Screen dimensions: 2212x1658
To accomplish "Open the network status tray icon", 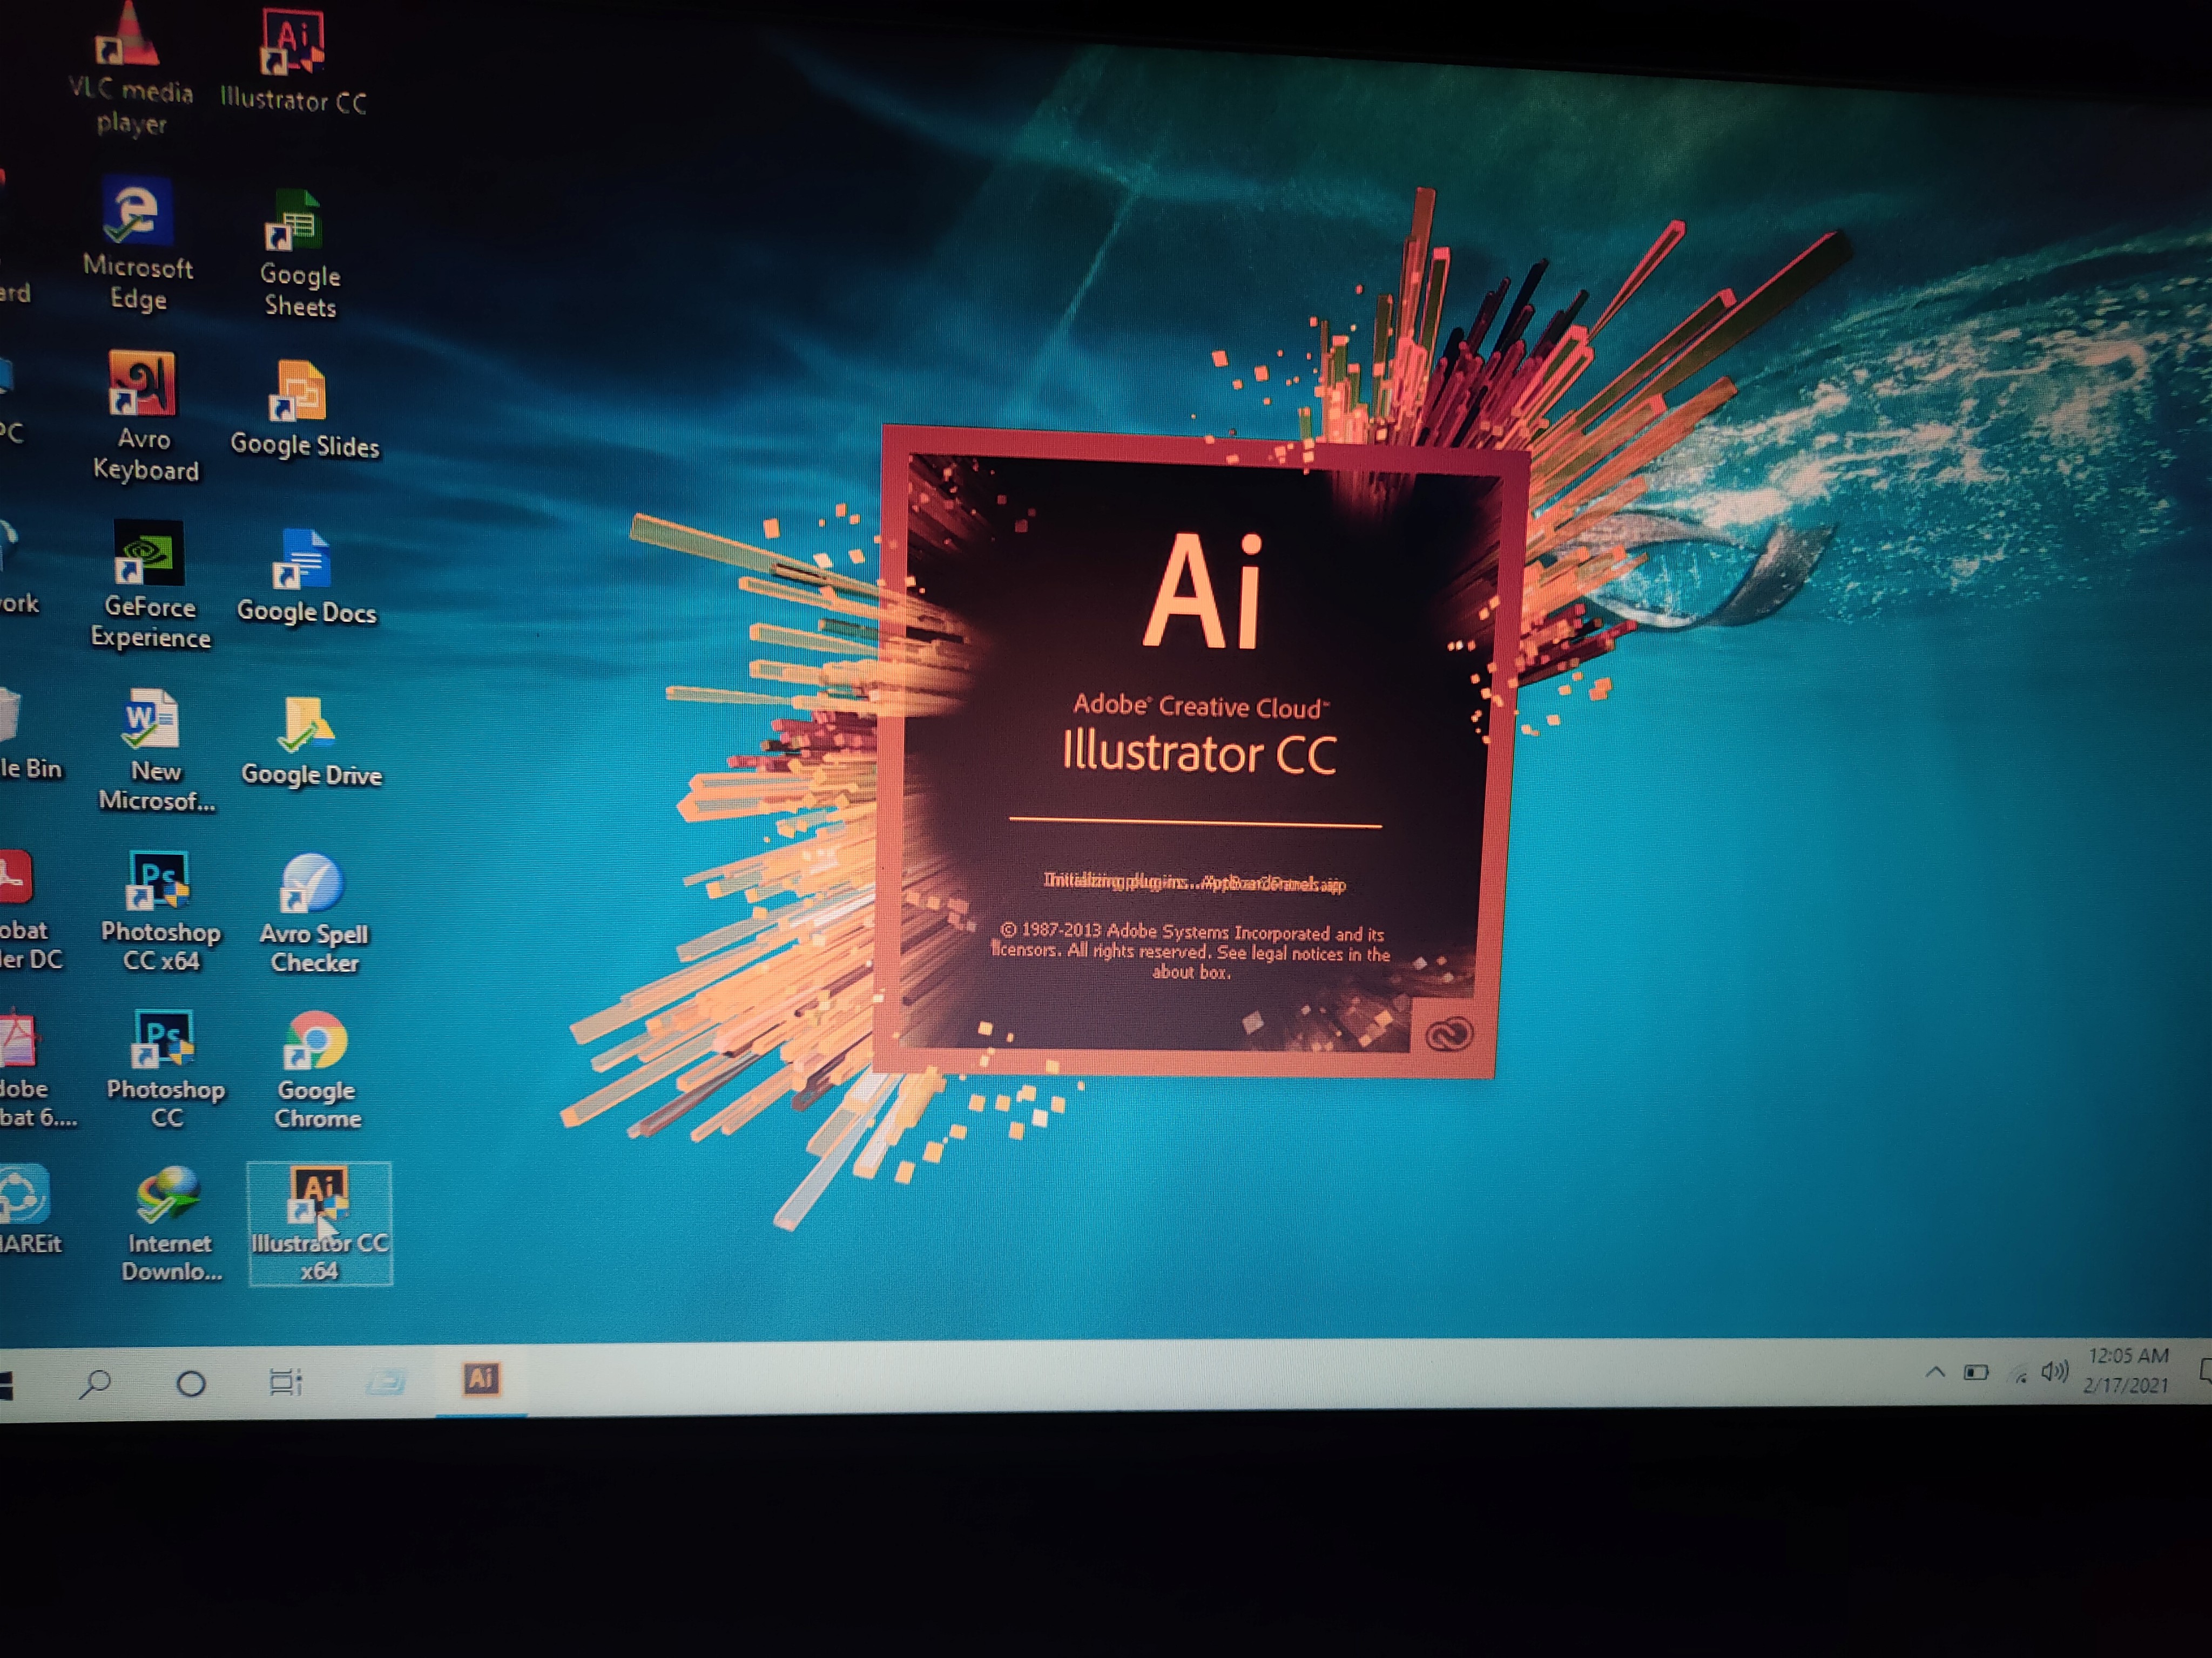I will pos(2019,1375).
